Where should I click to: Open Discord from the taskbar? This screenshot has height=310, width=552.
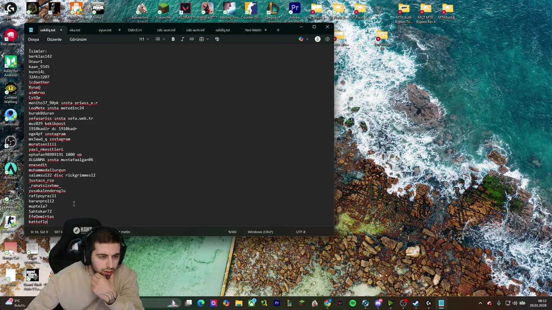tap(378, 303)
